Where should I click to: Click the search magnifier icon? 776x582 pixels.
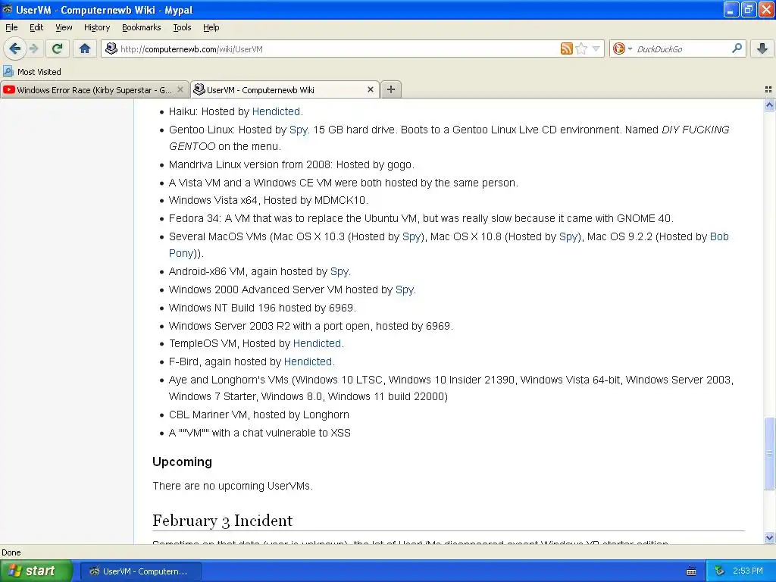coord(737,48)
